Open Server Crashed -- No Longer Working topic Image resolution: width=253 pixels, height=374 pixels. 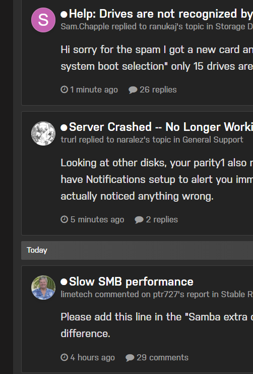161,127
